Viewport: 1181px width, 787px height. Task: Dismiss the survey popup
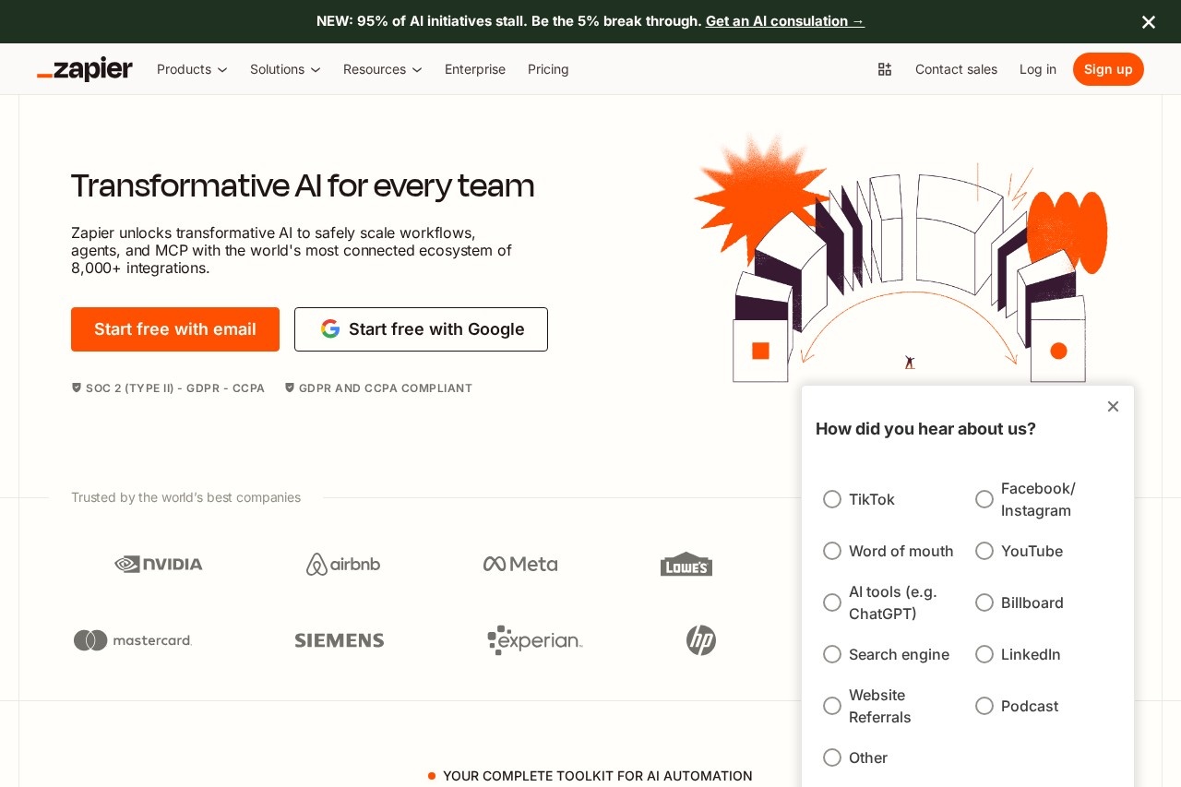(x=1113, y=406)
